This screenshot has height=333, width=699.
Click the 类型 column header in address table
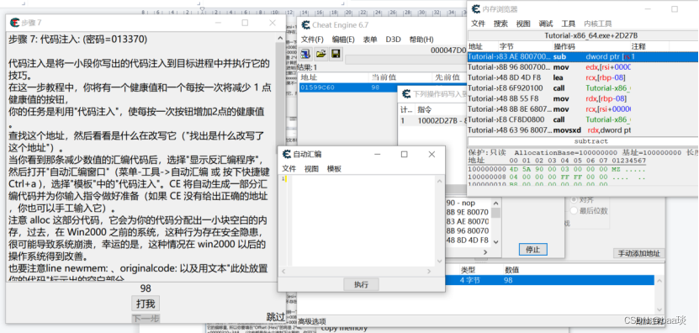coord(468,270)
